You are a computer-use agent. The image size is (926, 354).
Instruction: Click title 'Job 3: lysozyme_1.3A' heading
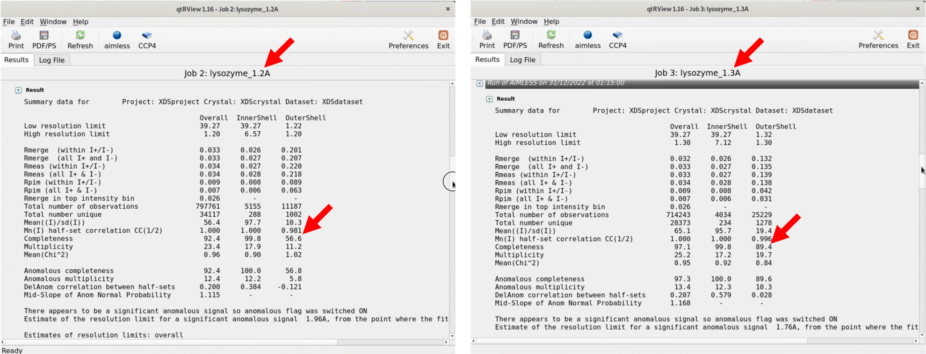click(697, 73)
